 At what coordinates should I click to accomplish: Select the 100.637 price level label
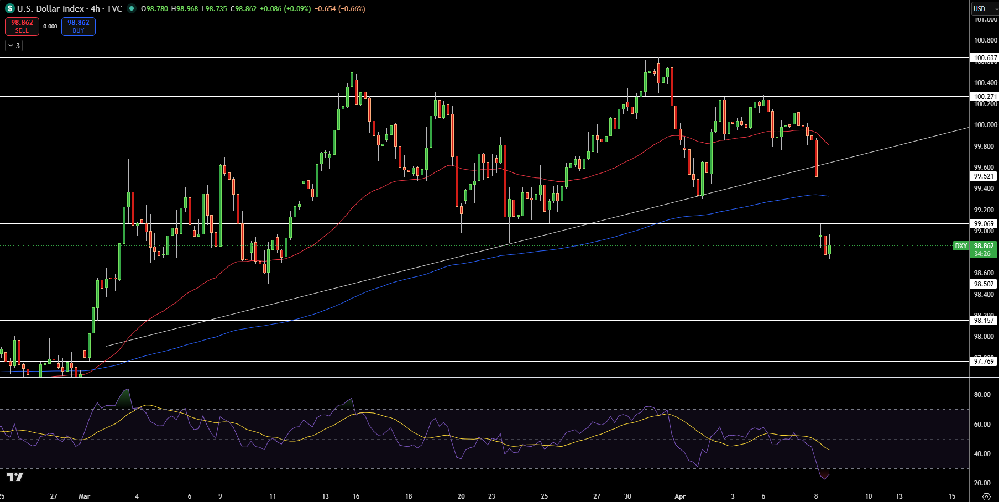[x=984, y=57]
